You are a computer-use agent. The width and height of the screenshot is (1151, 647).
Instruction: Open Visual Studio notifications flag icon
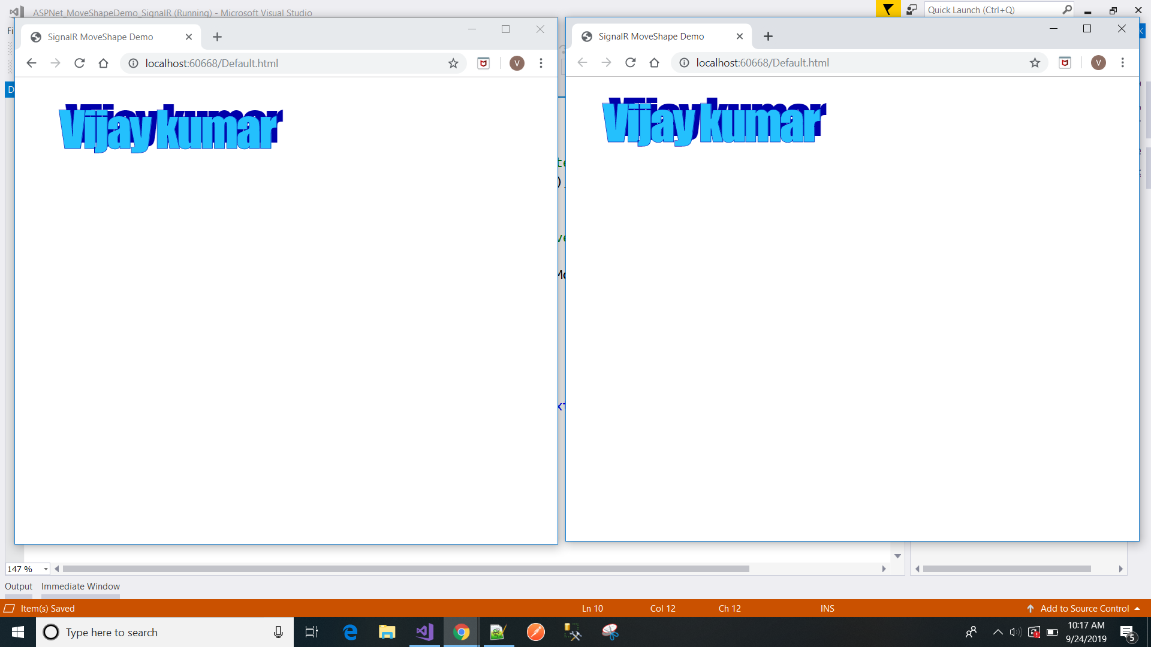click(x=888, y=10)
